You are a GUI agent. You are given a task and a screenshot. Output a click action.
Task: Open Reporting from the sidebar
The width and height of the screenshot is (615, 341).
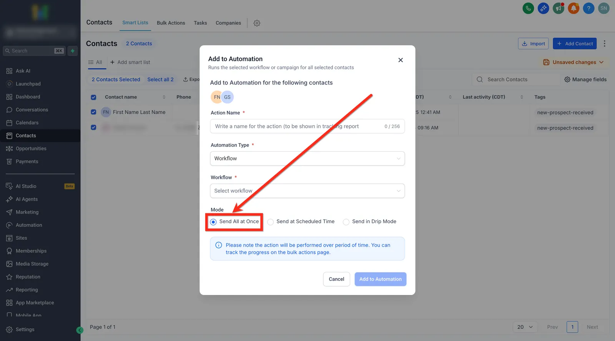27,290
